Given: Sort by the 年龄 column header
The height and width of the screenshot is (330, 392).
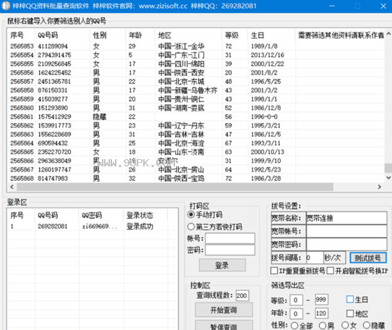Looking at the screenshot, I should pyautogui.click(x=140, y=35).
